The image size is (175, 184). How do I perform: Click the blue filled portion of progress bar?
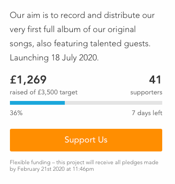[x=37, y=103]
